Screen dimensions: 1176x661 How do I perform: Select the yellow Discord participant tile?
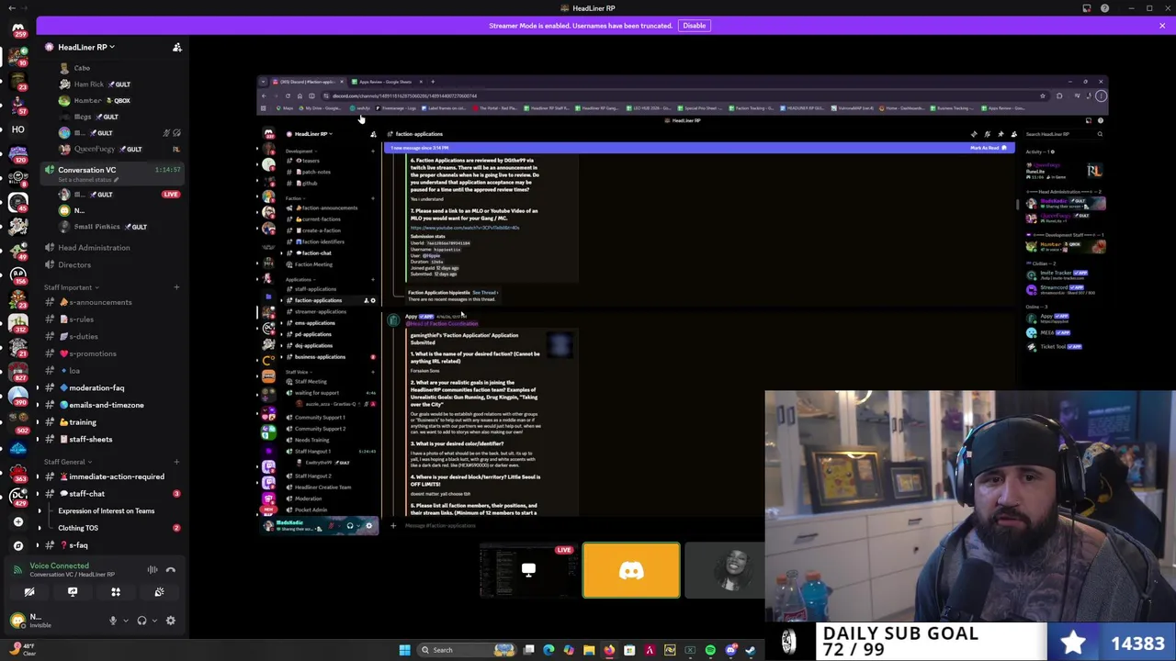pos(631,570)
